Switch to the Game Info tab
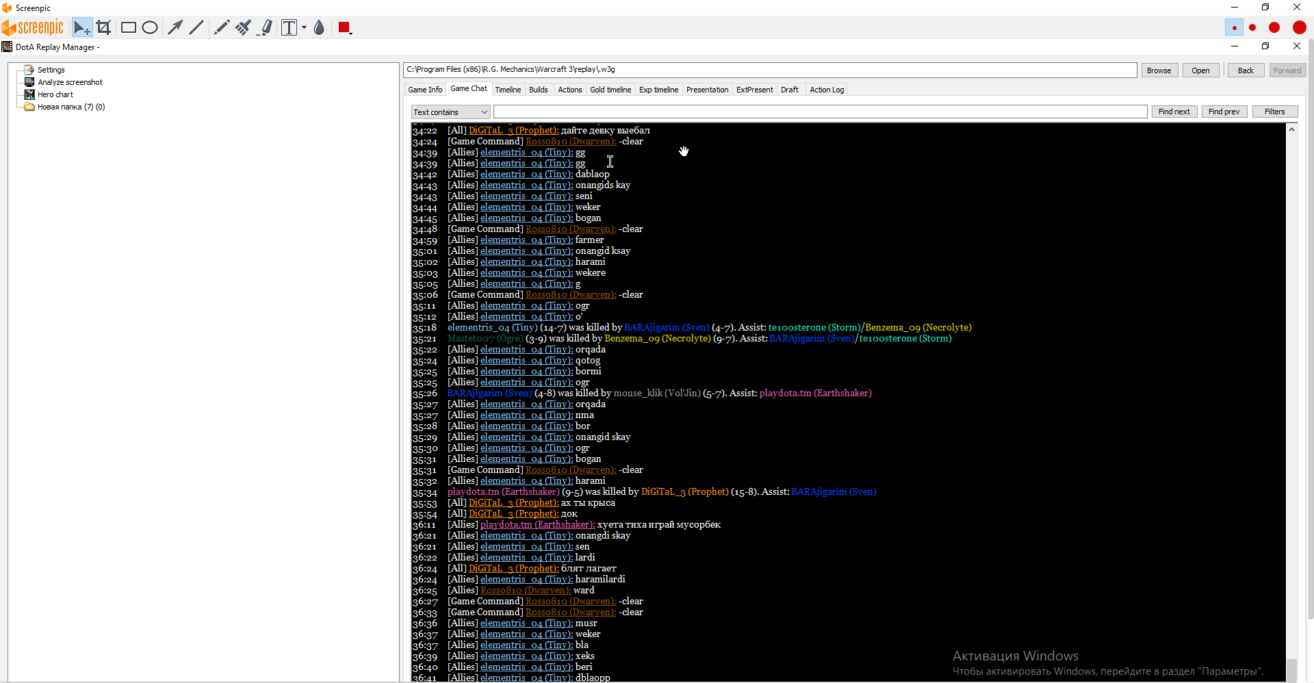 tap(425, 90)
